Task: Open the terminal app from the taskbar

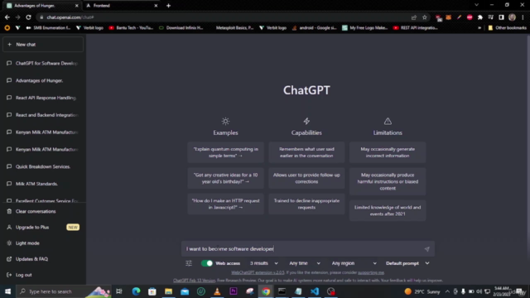Action: pos(282,291)
